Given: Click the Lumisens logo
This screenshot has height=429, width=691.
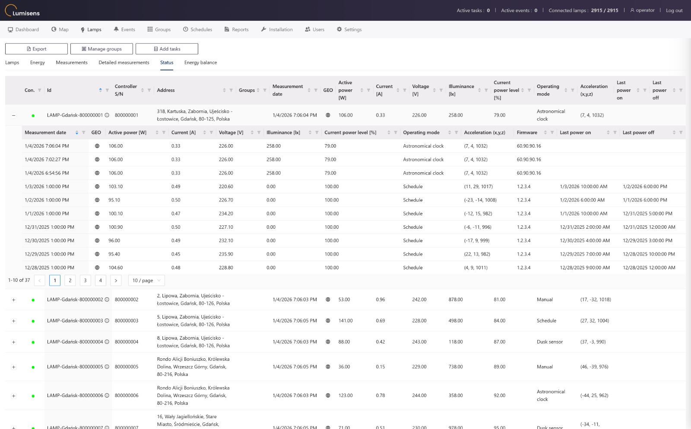Looking at the screenshot, I should point(22,10).
